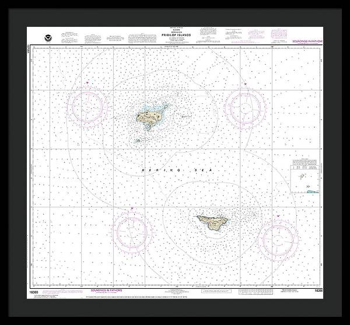Click chart number 16380 in bottom-left corner
Screen dimensions: 350x325
(33, 290)
